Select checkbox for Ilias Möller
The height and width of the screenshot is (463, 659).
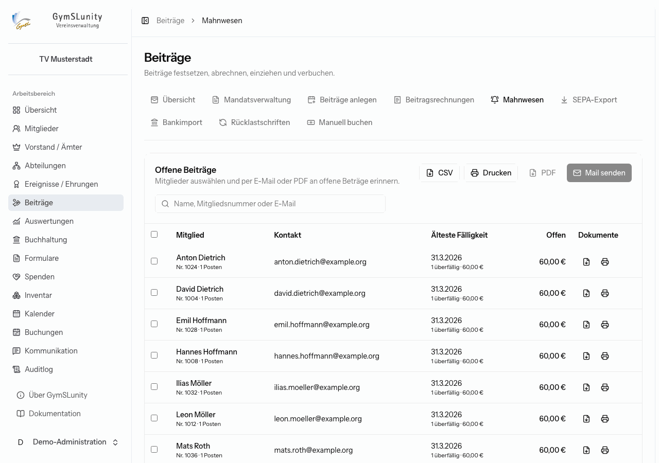(x=154, y=386)
